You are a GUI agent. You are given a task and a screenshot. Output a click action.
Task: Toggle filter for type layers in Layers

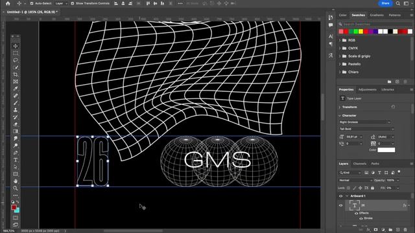tap(379, 173)
